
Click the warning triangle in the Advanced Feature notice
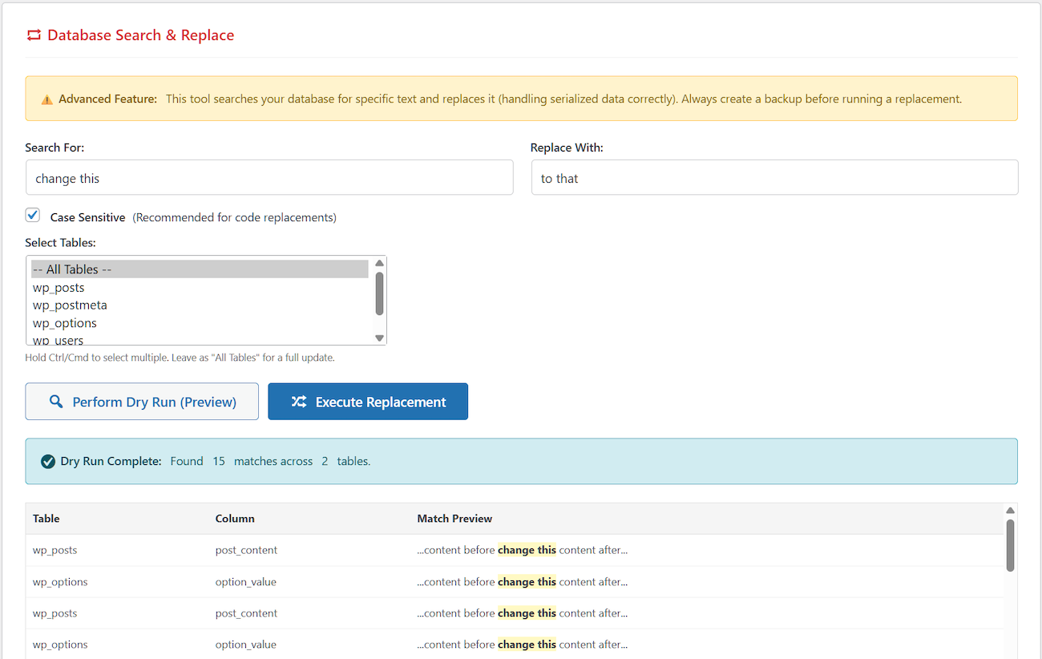pos(46,99)
